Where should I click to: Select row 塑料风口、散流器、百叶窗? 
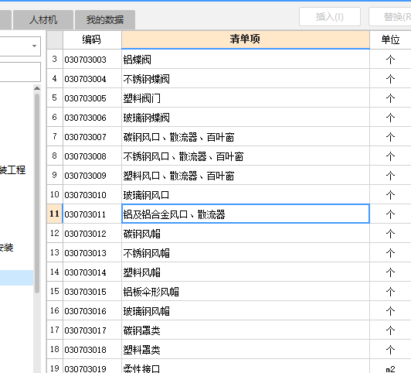click(x=246, y=176)
